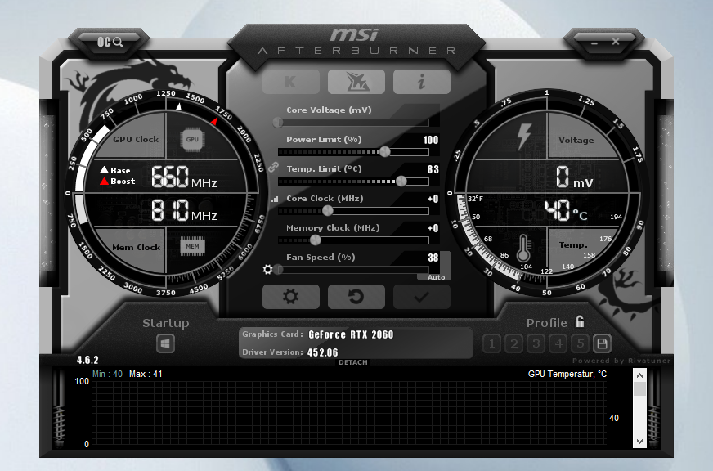Click the version number 4.6.2
Screen dimensions: 713x471
(x=87, y=360)
